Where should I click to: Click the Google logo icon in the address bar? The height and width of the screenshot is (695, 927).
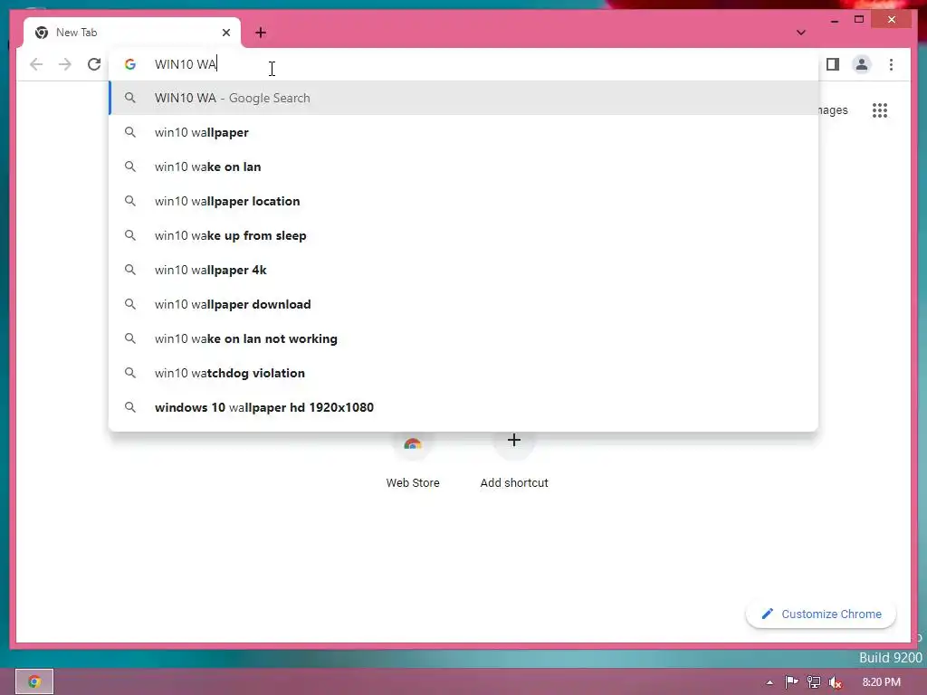(x=130, y=64)
